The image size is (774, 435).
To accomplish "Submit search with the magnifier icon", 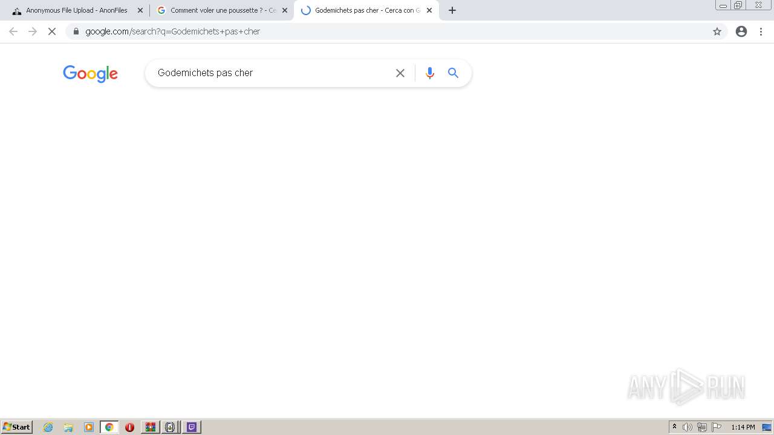I will coord(453,73).
